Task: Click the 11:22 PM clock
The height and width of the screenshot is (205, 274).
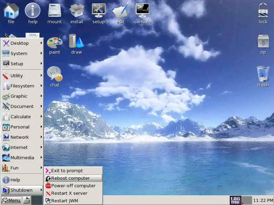Action: pyautogui.click(x=263, y=200)
